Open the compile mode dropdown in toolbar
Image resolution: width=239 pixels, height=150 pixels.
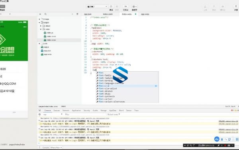click(x=97, y=6)
